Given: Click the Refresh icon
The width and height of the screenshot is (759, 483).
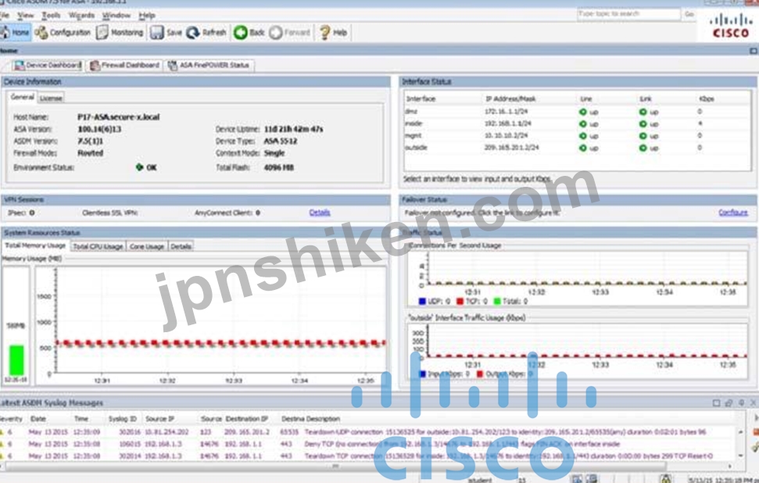Looking at the screenshot, I should click(192, 32).
